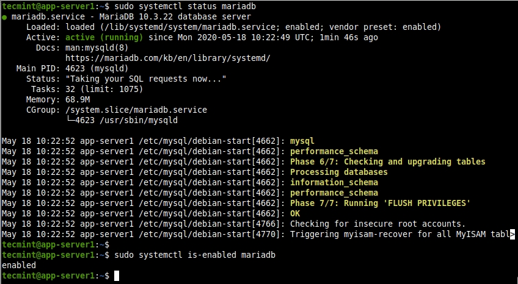The image size is (518, 284).
Task: Click the 'Processing databases' log message
Action: (338, 172)
